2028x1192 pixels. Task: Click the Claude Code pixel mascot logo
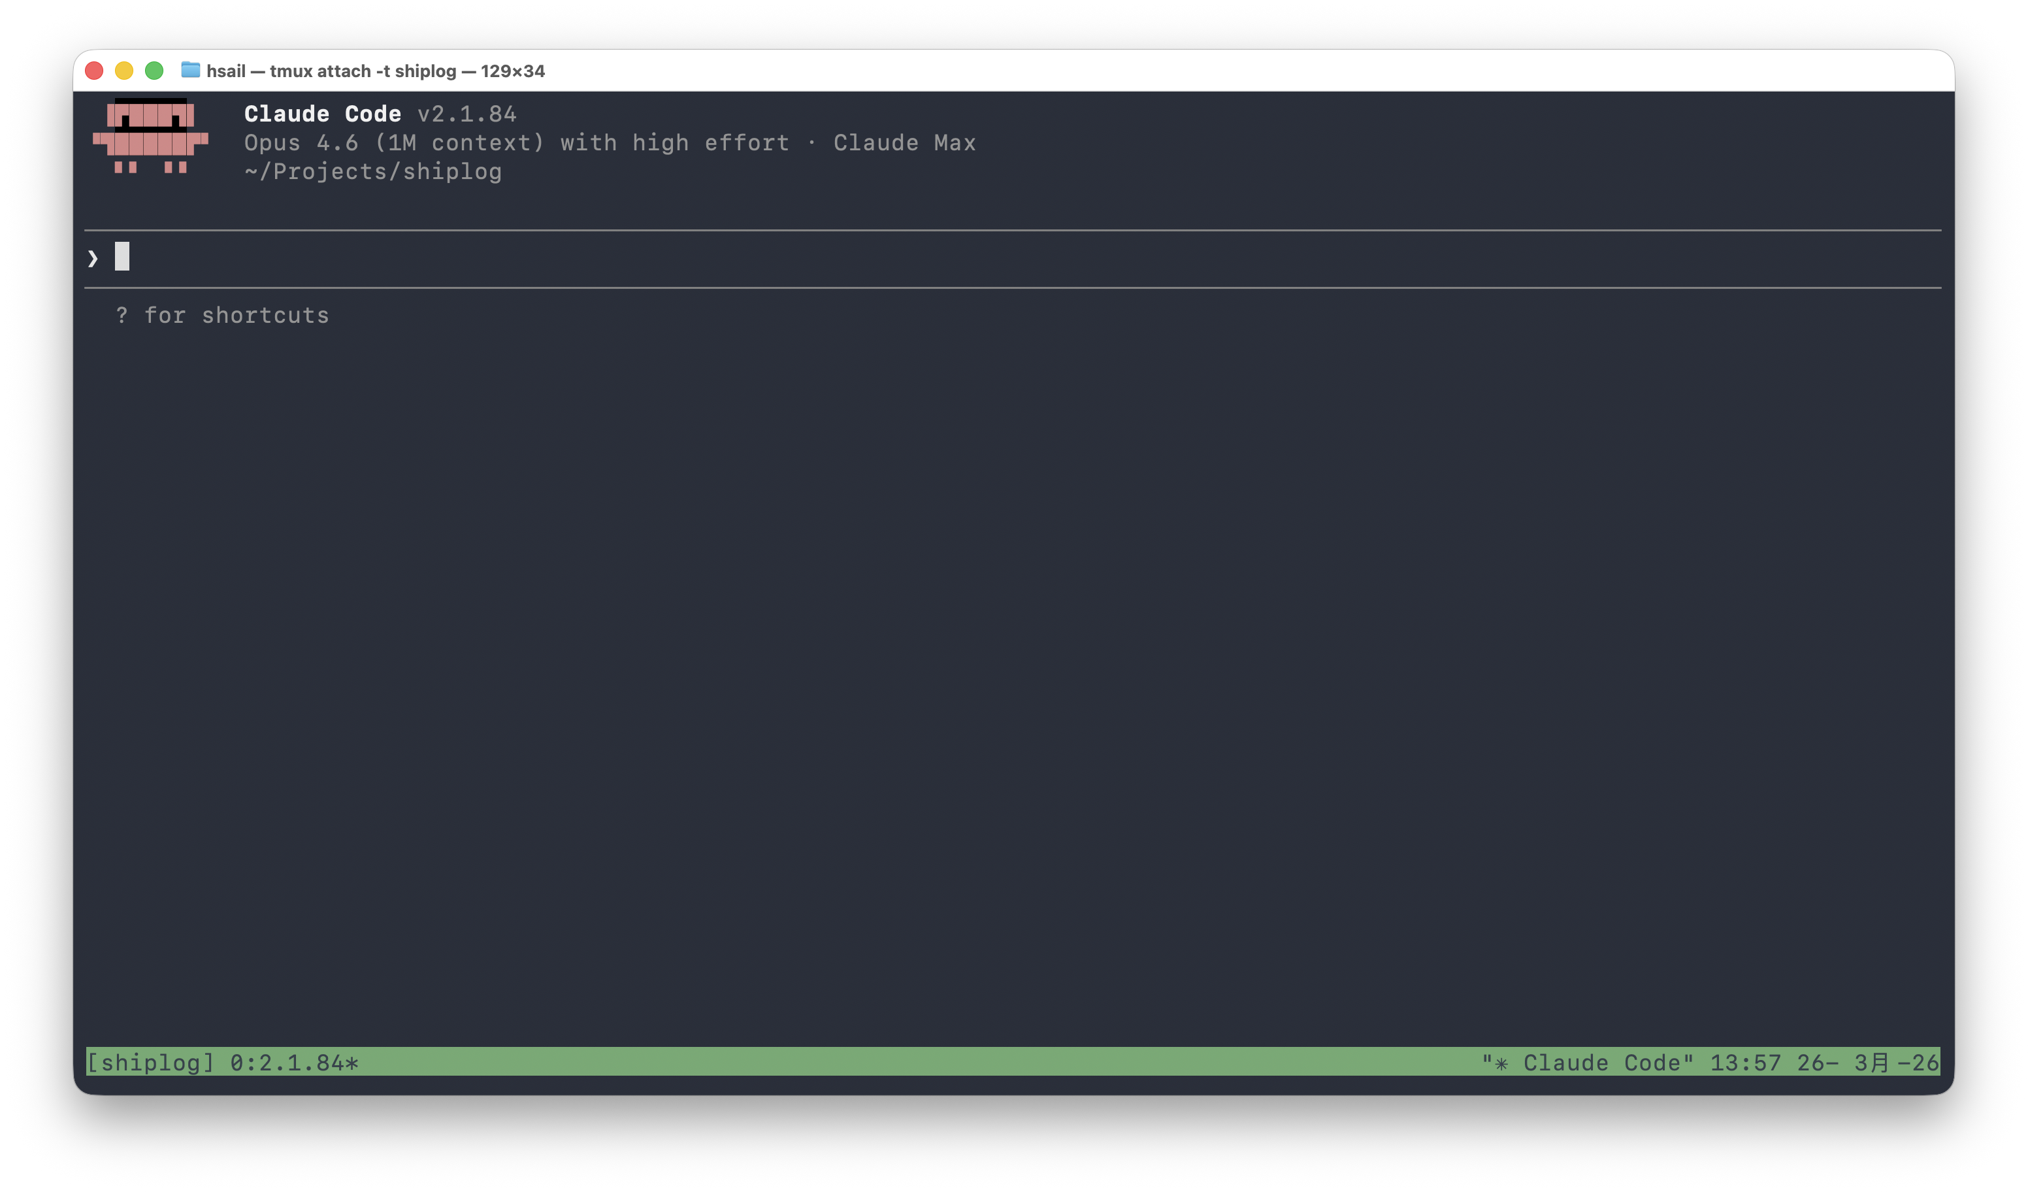[150, 136]
